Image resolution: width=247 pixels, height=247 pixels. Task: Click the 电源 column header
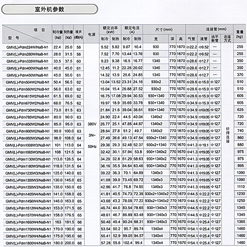91,34
